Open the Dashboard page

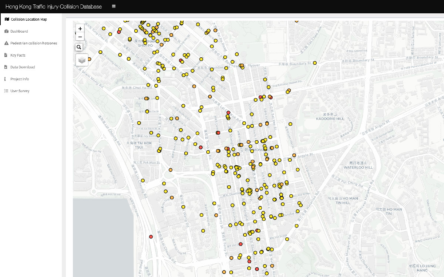[x=31, y=31]
